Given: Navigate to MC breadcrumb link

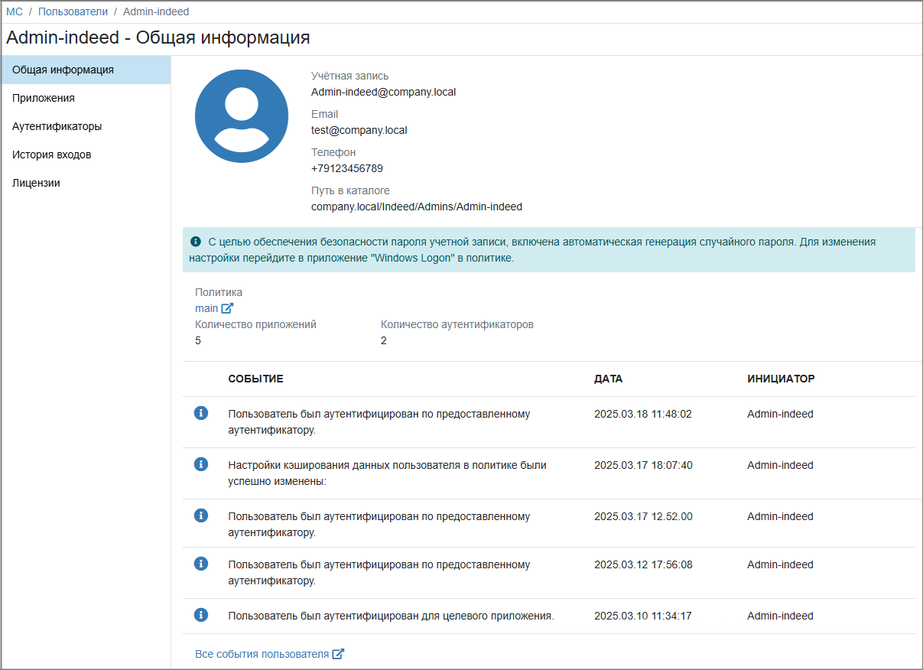Looking at the screenshot, I should [x=15, y=11].
